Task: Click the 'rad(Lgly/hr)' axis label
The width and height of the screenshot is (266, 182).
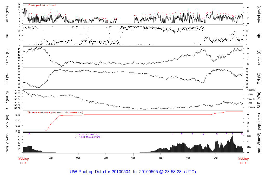Action: coord(7,143)
